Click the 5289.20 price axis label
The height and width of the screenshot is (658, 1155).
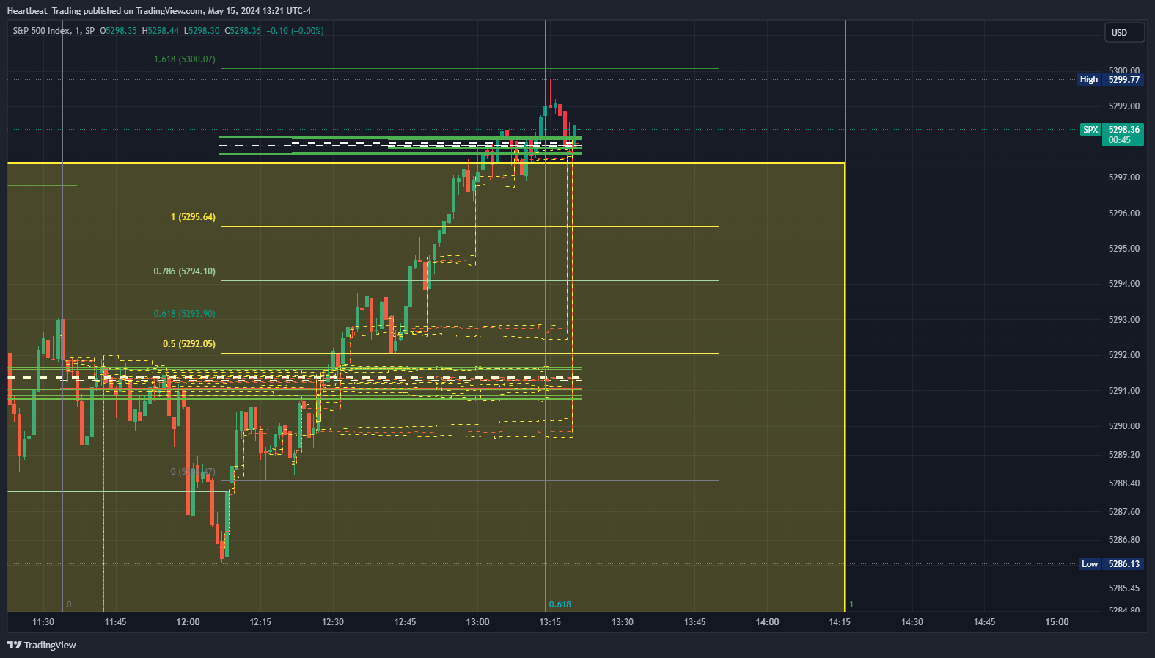(1124, 455)
